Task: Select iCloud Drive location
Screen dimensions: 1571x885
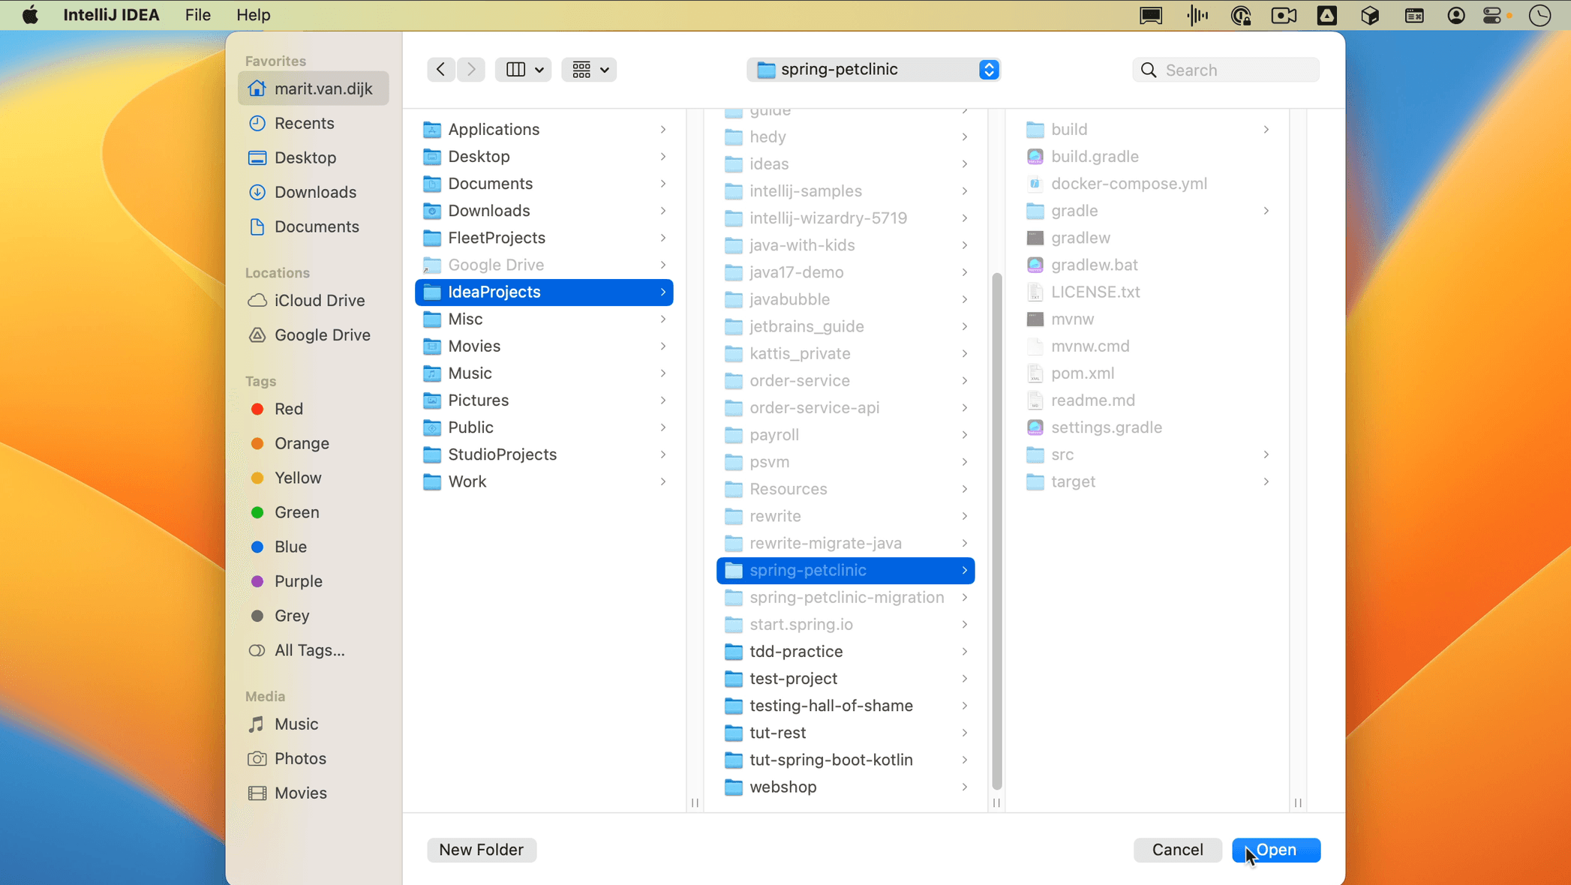Action: tap(319, 300)
